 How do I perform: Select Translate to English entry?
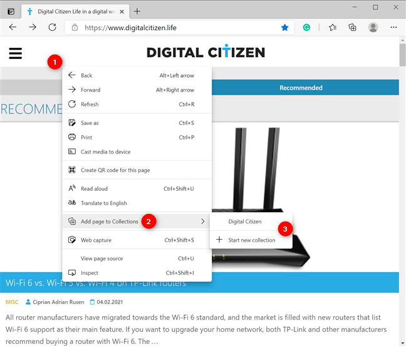pos(137,203)
